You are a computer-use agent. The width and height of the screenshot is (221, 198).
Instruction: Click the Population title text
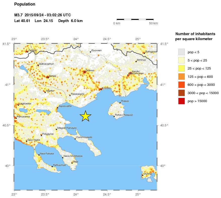coord(25,4)
